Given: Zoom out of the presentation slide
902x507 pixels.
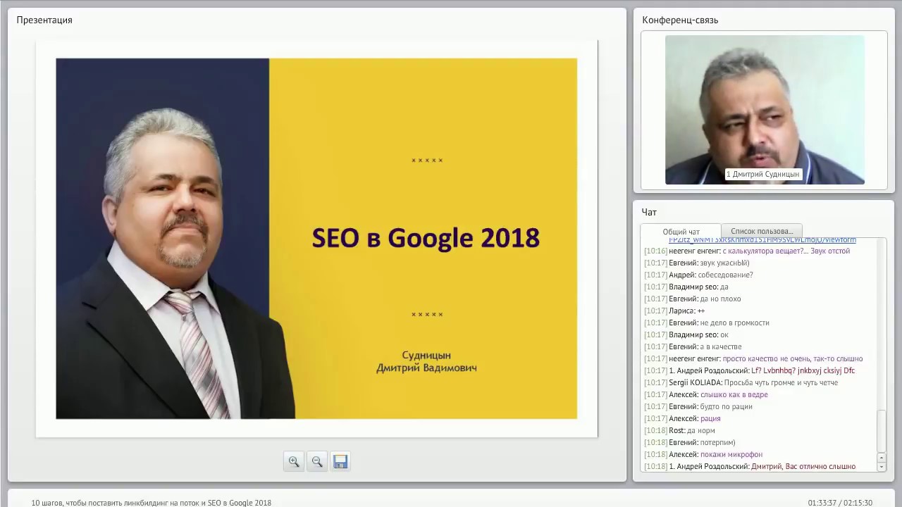Looking at the screenshot, I should point(317,461).
